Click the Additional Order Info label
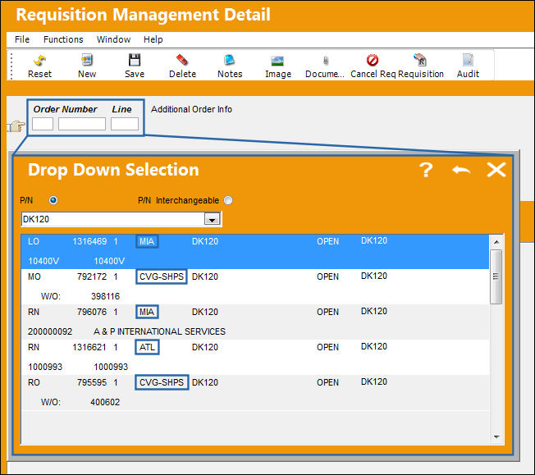Screen dimensions: 535x475 (x=191, y=109)
